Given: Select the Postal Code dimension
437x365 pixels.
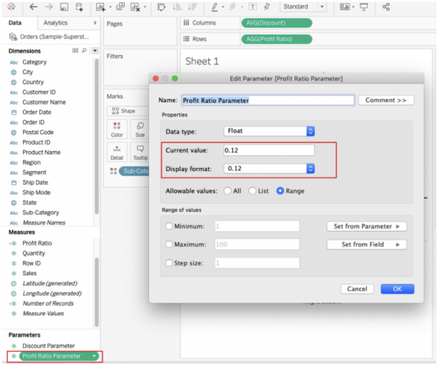Looking at the screenshot, I should pos(38,132).
